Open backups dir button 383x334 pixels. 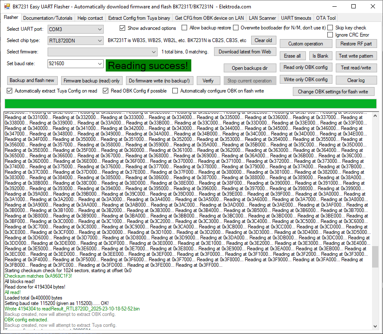tap(249, 68)
